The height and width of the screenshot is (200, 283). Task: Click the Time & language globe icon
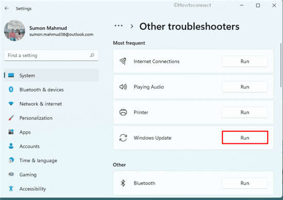pos(11,160)
